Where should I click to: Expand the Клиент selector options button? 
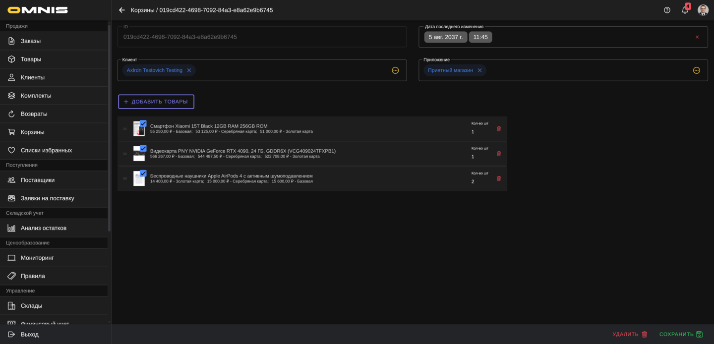pyautogui.click(x=395, y=70)
